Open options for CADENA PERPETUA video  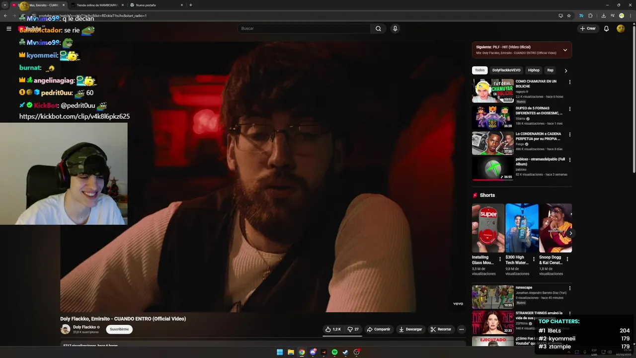click(x=570, y=135)
